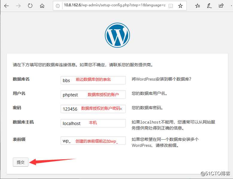Click the share page icon
Screen dimensions: 233x179
click(x=221, y=6)
